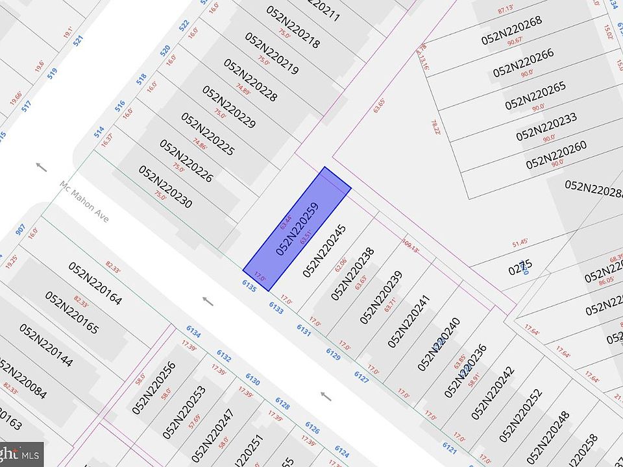
Task: Click parcel label 052N220236
Action: 465,370
